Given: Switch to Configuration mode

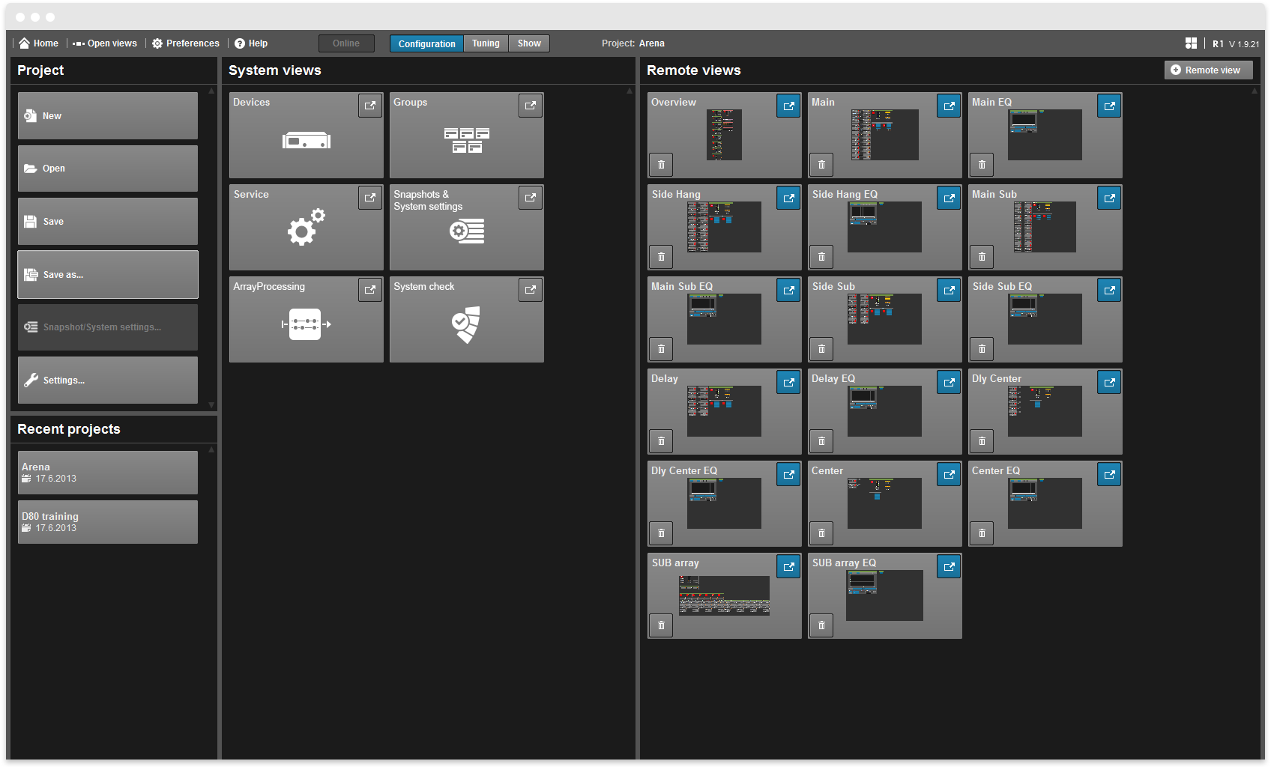Looking at the screenshot, I should tap(426, 43).
